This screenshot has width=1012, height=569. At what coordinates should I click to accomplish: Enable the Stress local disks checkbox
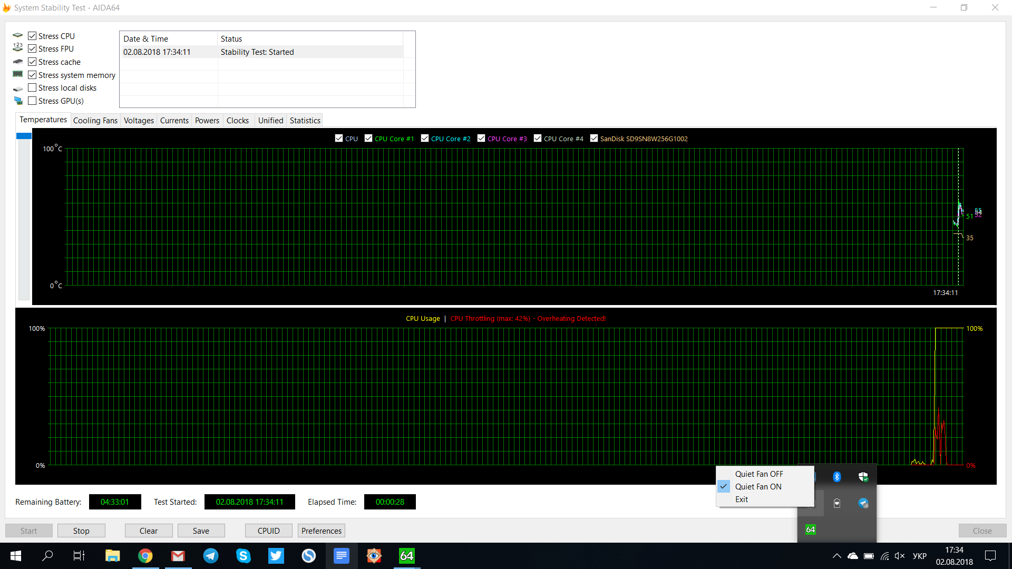coord(32,88)
